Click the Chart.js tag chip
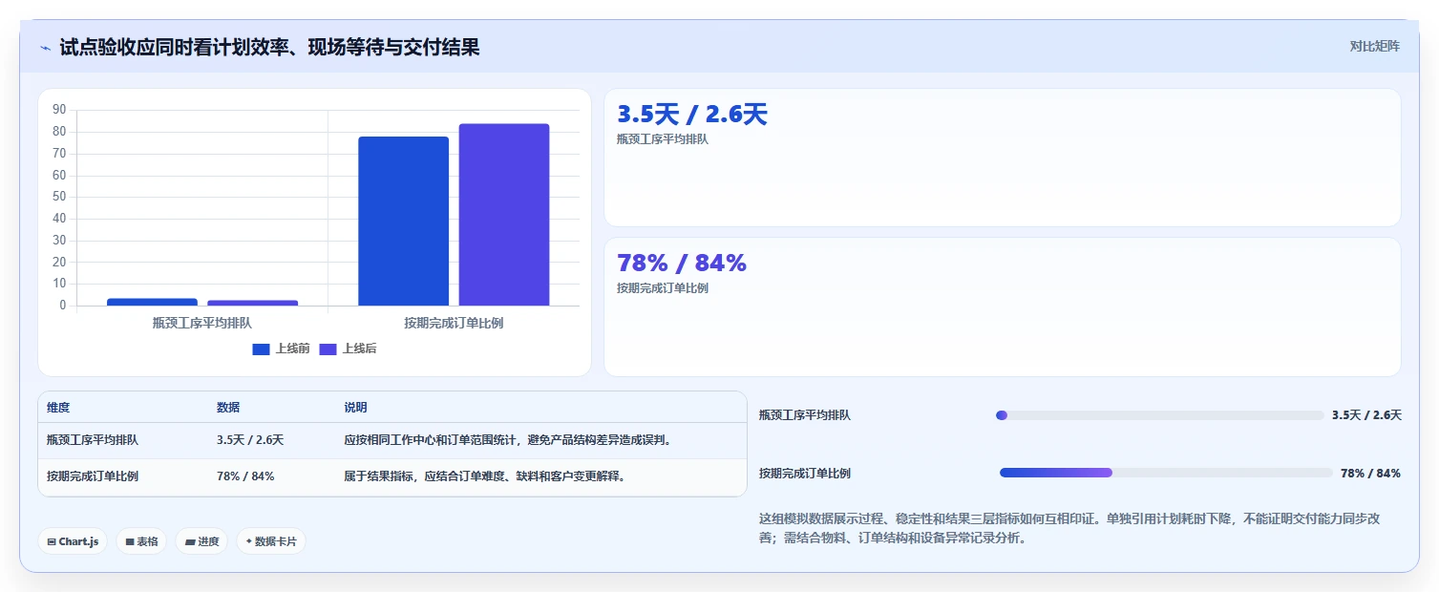Image resolution: width=1439 pixels, height=592 pixels. click(x=74, y=541)
